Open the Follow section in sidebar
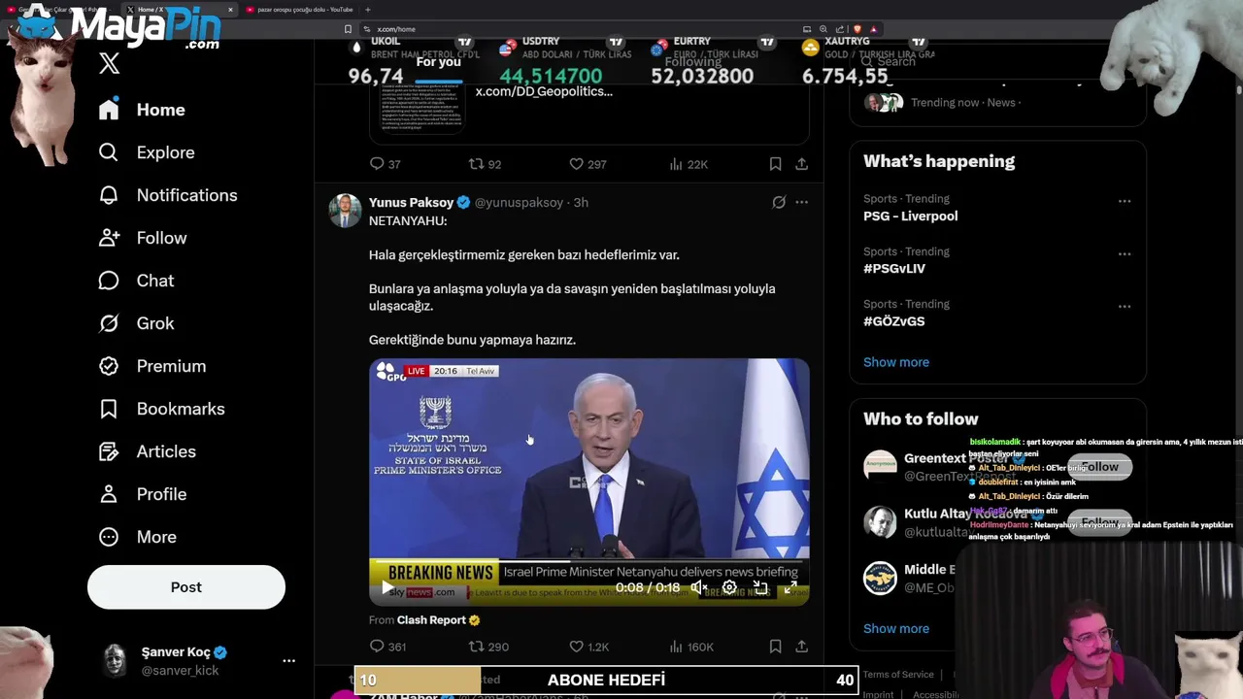Screen dimensions: 1243x699 [x=143, y=238]
